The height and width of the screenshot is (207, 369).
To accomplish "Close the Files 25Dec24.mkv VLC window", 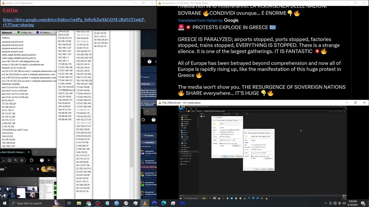I will (364, 103).
